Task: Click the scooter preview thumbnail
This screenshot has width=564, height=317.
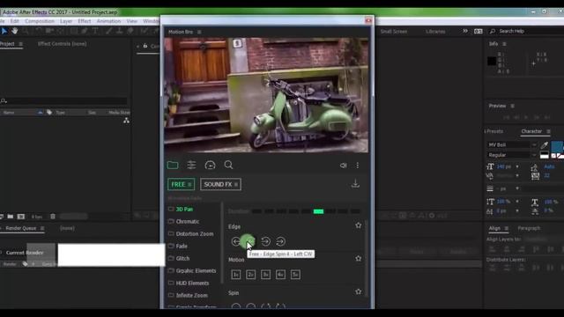Action: coord(266,95)
